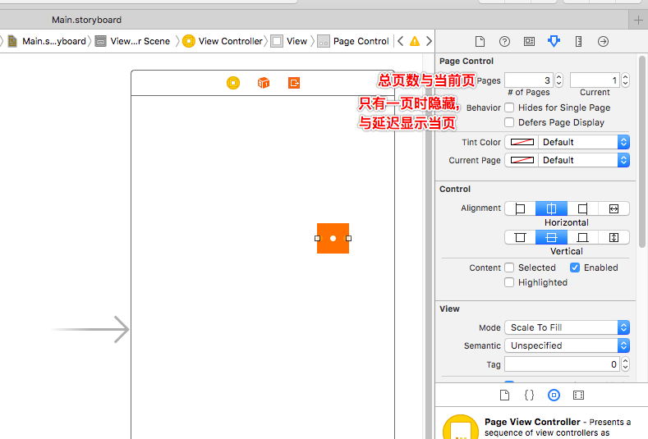This screenshot has width=648, height=439.
Task: Show the Object library
Action: (x=554, y=396)
